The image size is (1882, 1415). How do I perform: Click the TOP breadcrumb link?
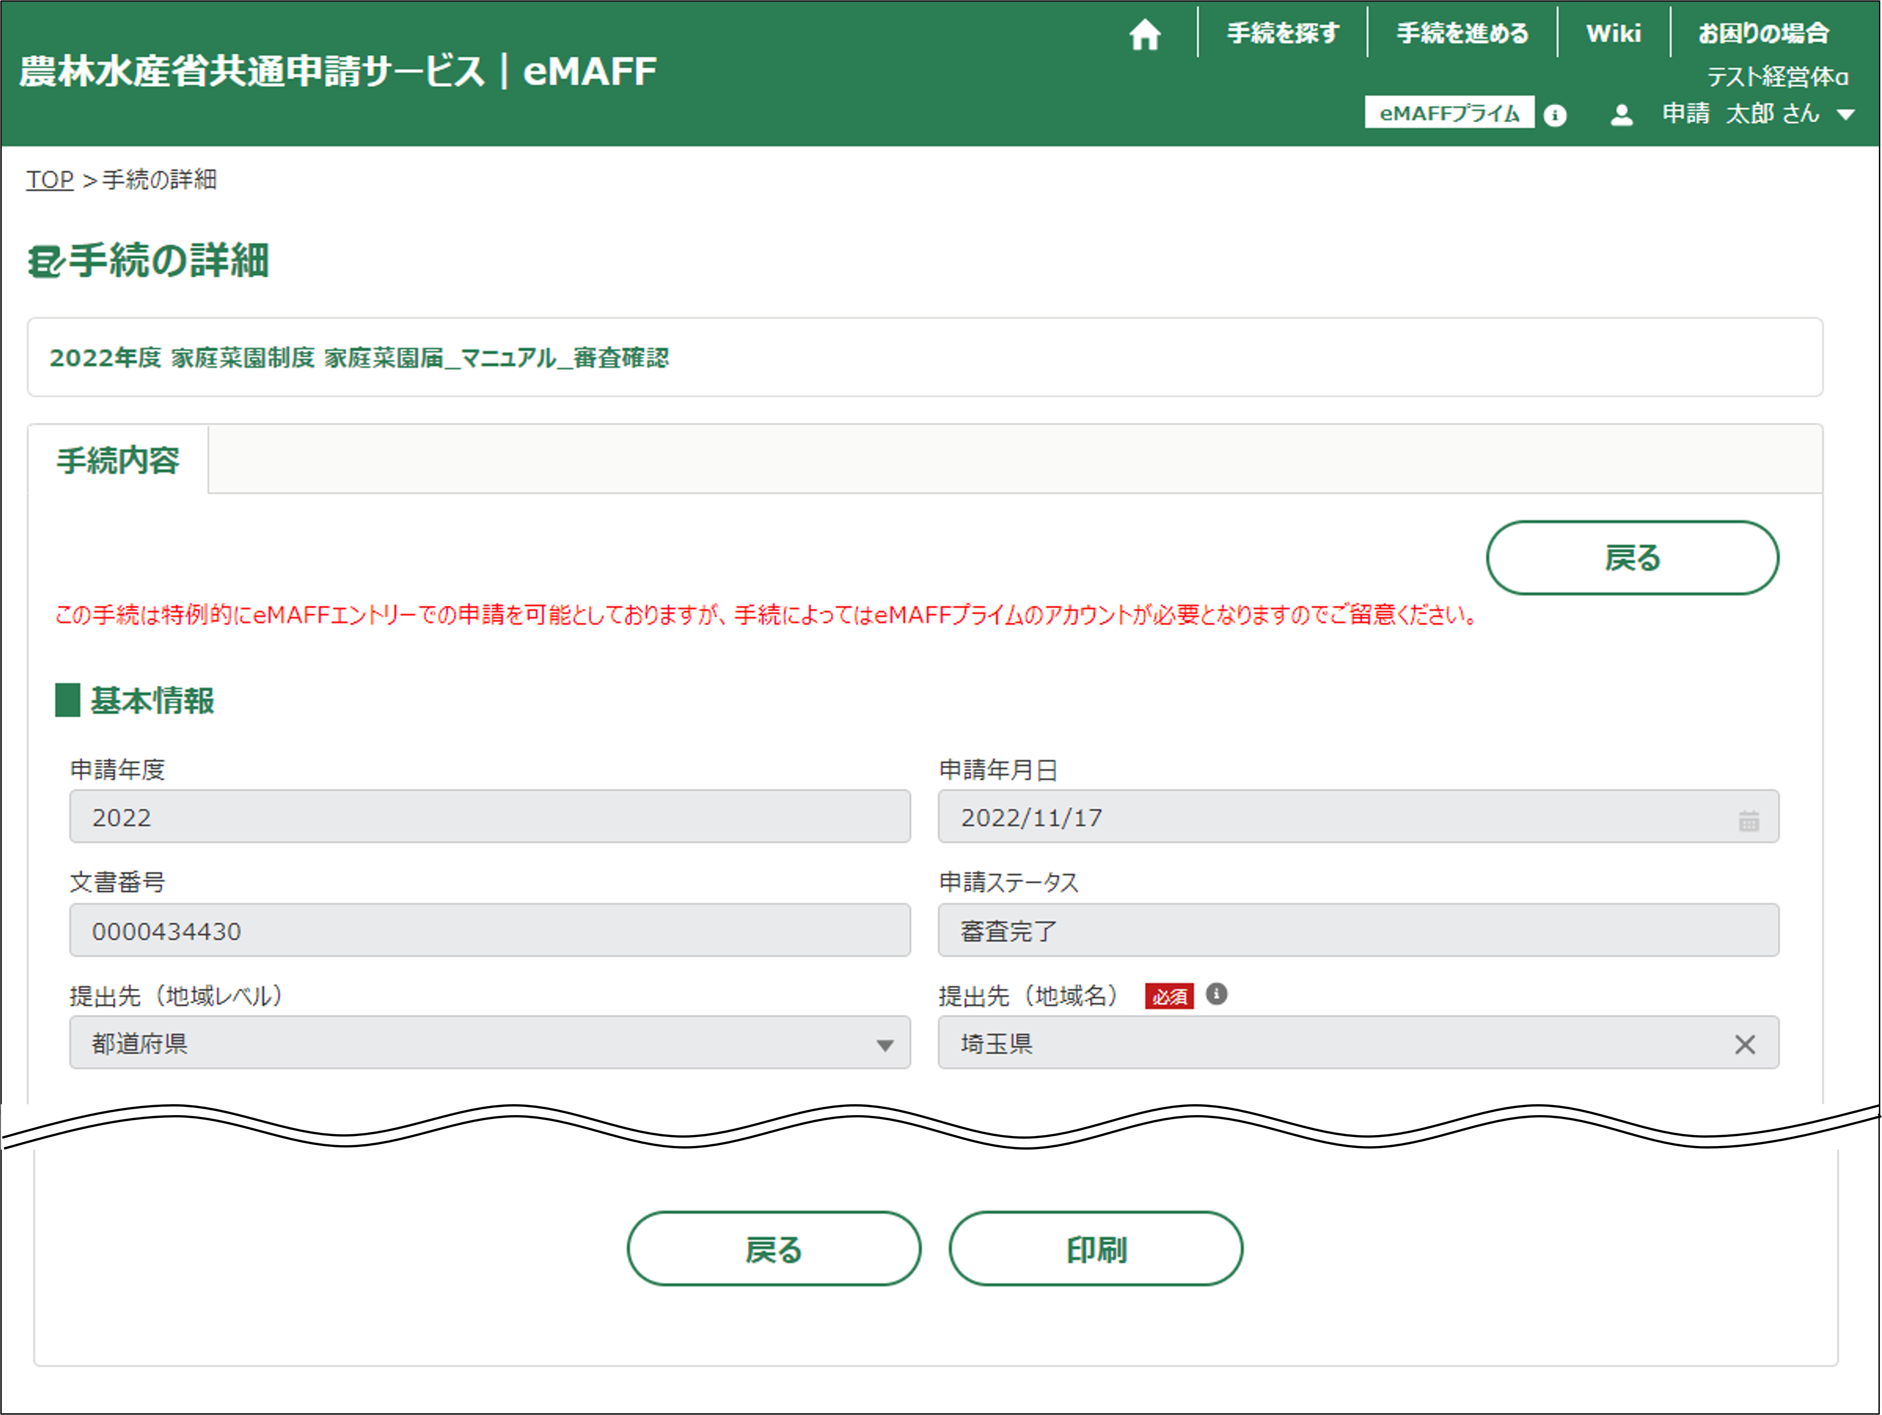(x=50, y=179)
